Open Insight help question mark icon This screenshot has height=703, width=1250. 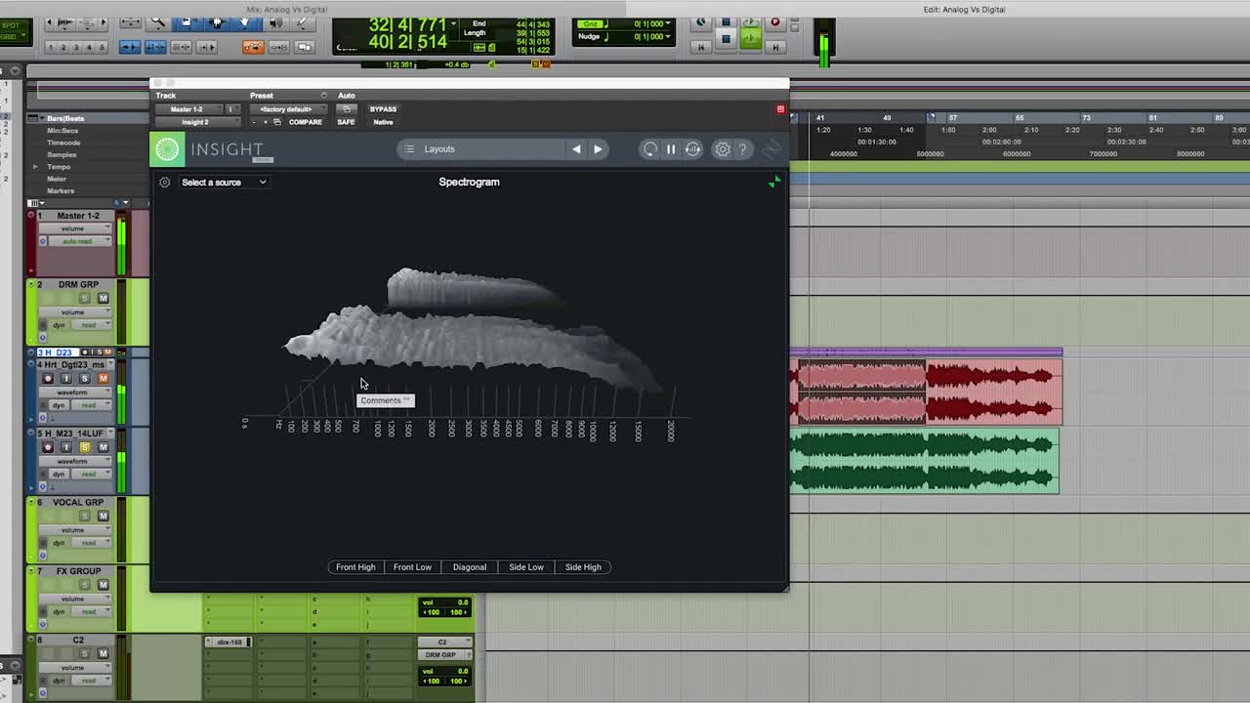point(742,149)
